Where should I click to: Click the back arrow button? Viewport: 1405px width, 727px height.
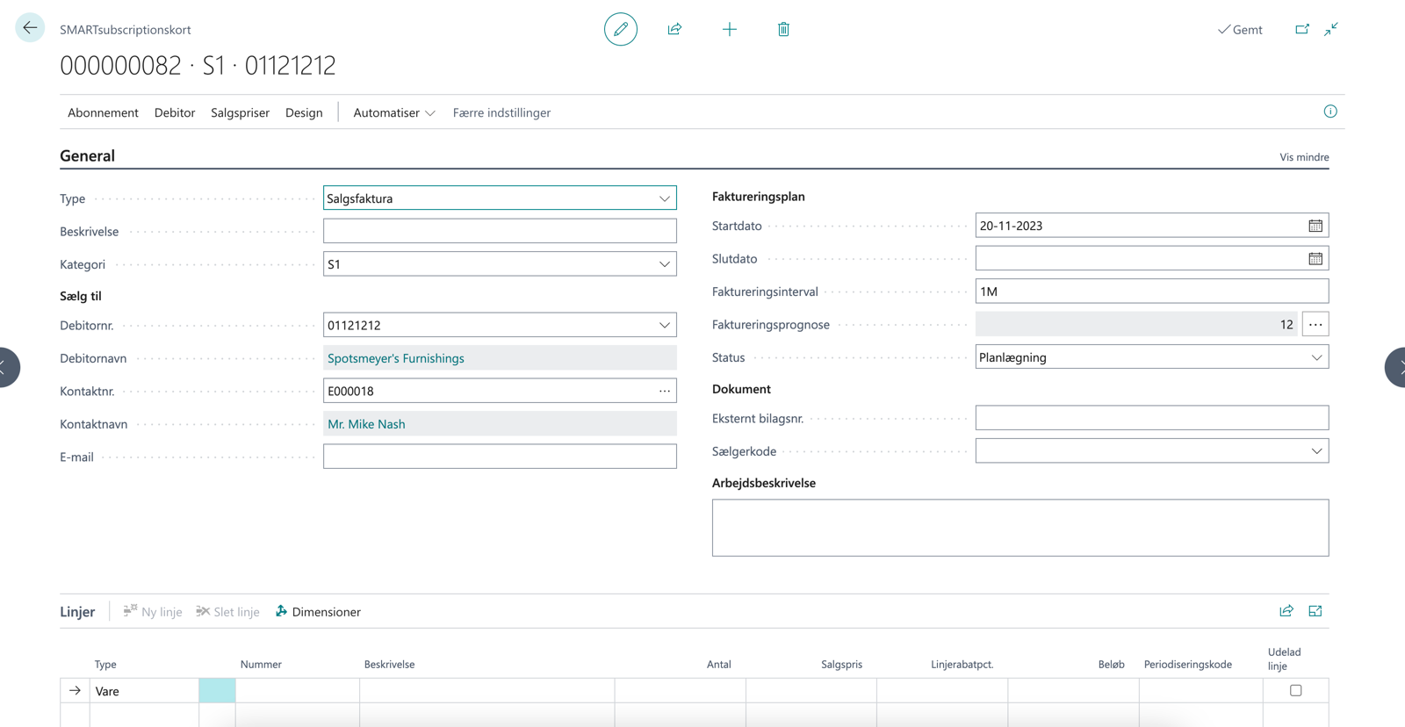[30, 28]
